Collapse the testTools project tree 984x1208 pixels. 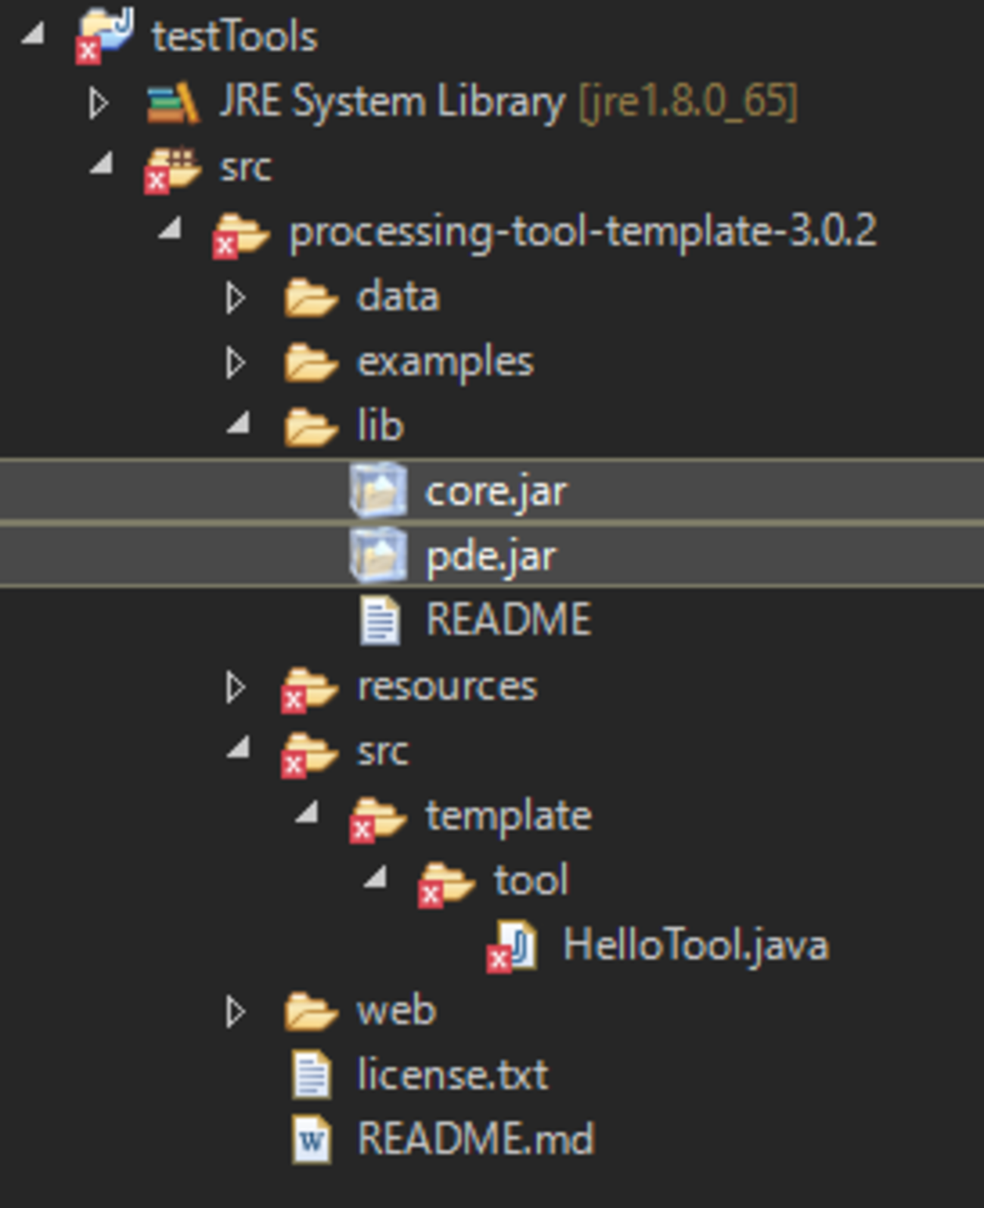33,34
